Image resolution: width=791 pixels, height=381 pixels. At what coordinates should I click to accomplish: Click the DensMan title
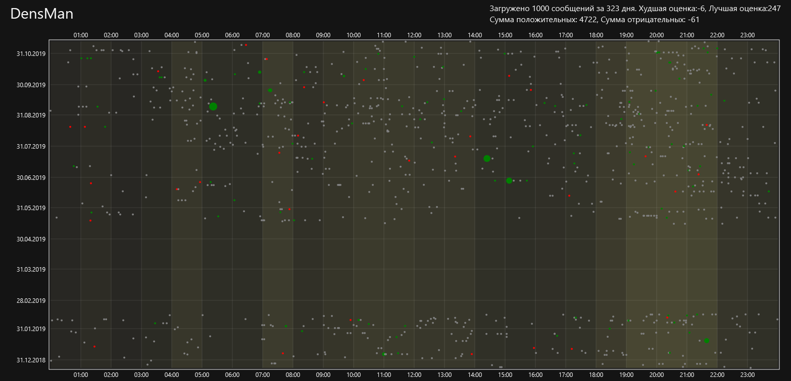tap(42, 14)
